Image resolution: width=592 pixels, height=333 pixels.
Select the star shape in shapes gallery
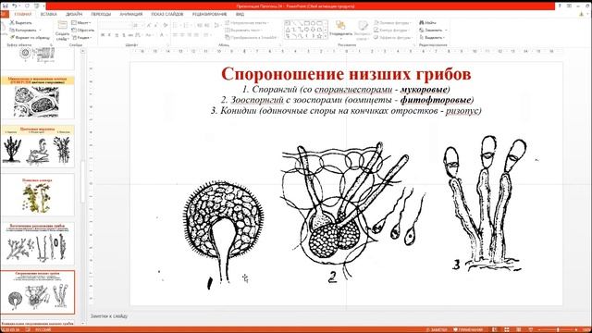pyautogui.click(x=319, y=36)
